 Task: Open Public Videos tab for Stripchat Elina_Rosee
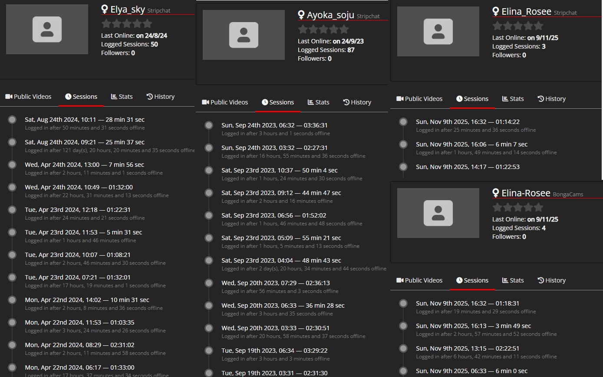pos(419,99)
